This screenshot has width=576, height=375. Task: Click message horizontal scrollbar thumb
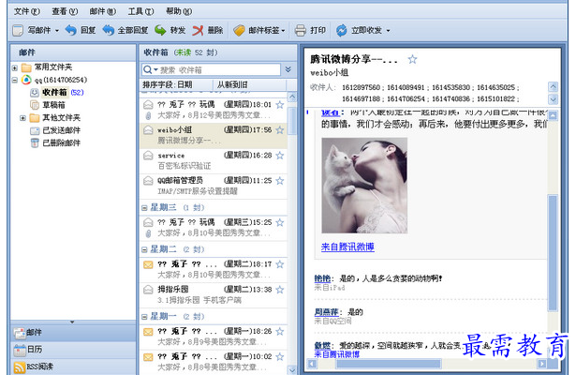click(x=389, y=364)
